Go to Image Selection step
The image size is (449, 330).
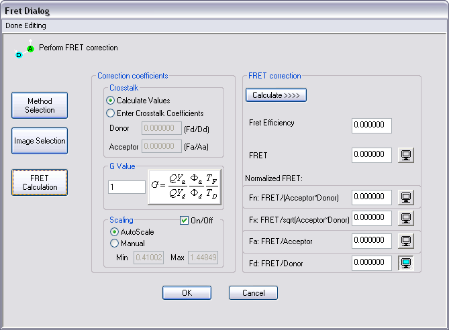click(x=40, y=141)
